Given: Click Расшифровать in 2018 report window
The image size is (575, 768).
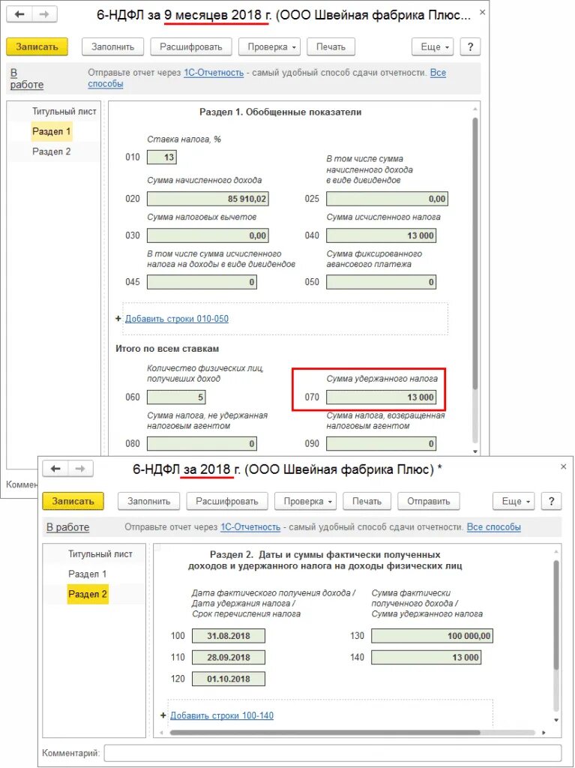Looking at the screenshot, I should 226,502.
